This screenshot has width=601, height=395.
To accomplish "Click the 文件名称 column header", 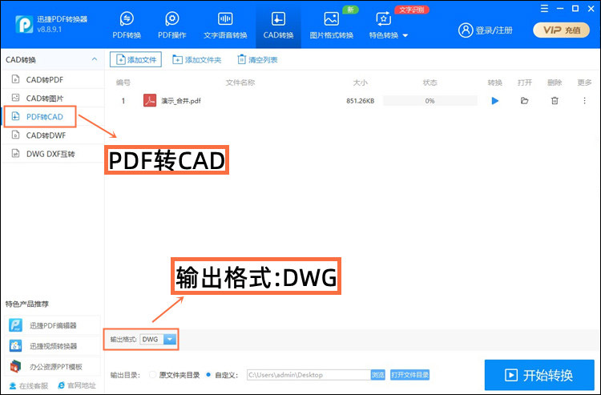I will [240, 83].
